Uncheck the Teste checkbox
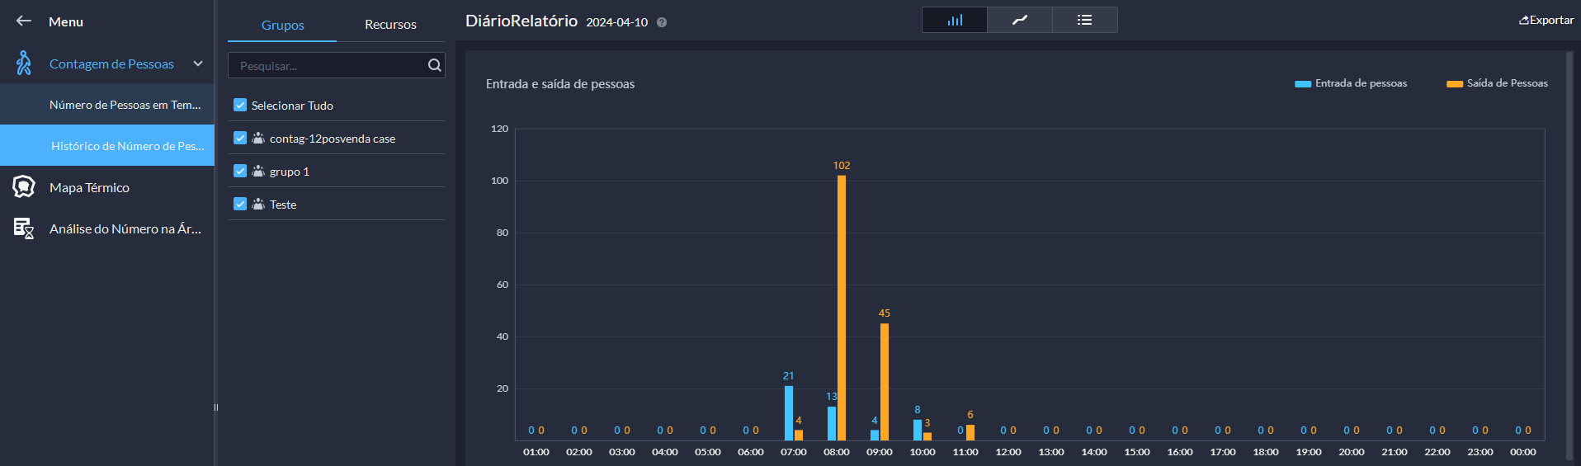Viewport: 1581px width, 466px height. tap(240, 204)
